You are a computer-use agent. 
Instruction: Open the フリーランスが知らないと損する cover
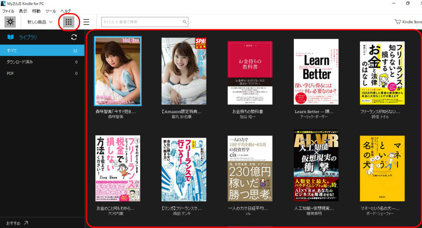click(382, 73)
